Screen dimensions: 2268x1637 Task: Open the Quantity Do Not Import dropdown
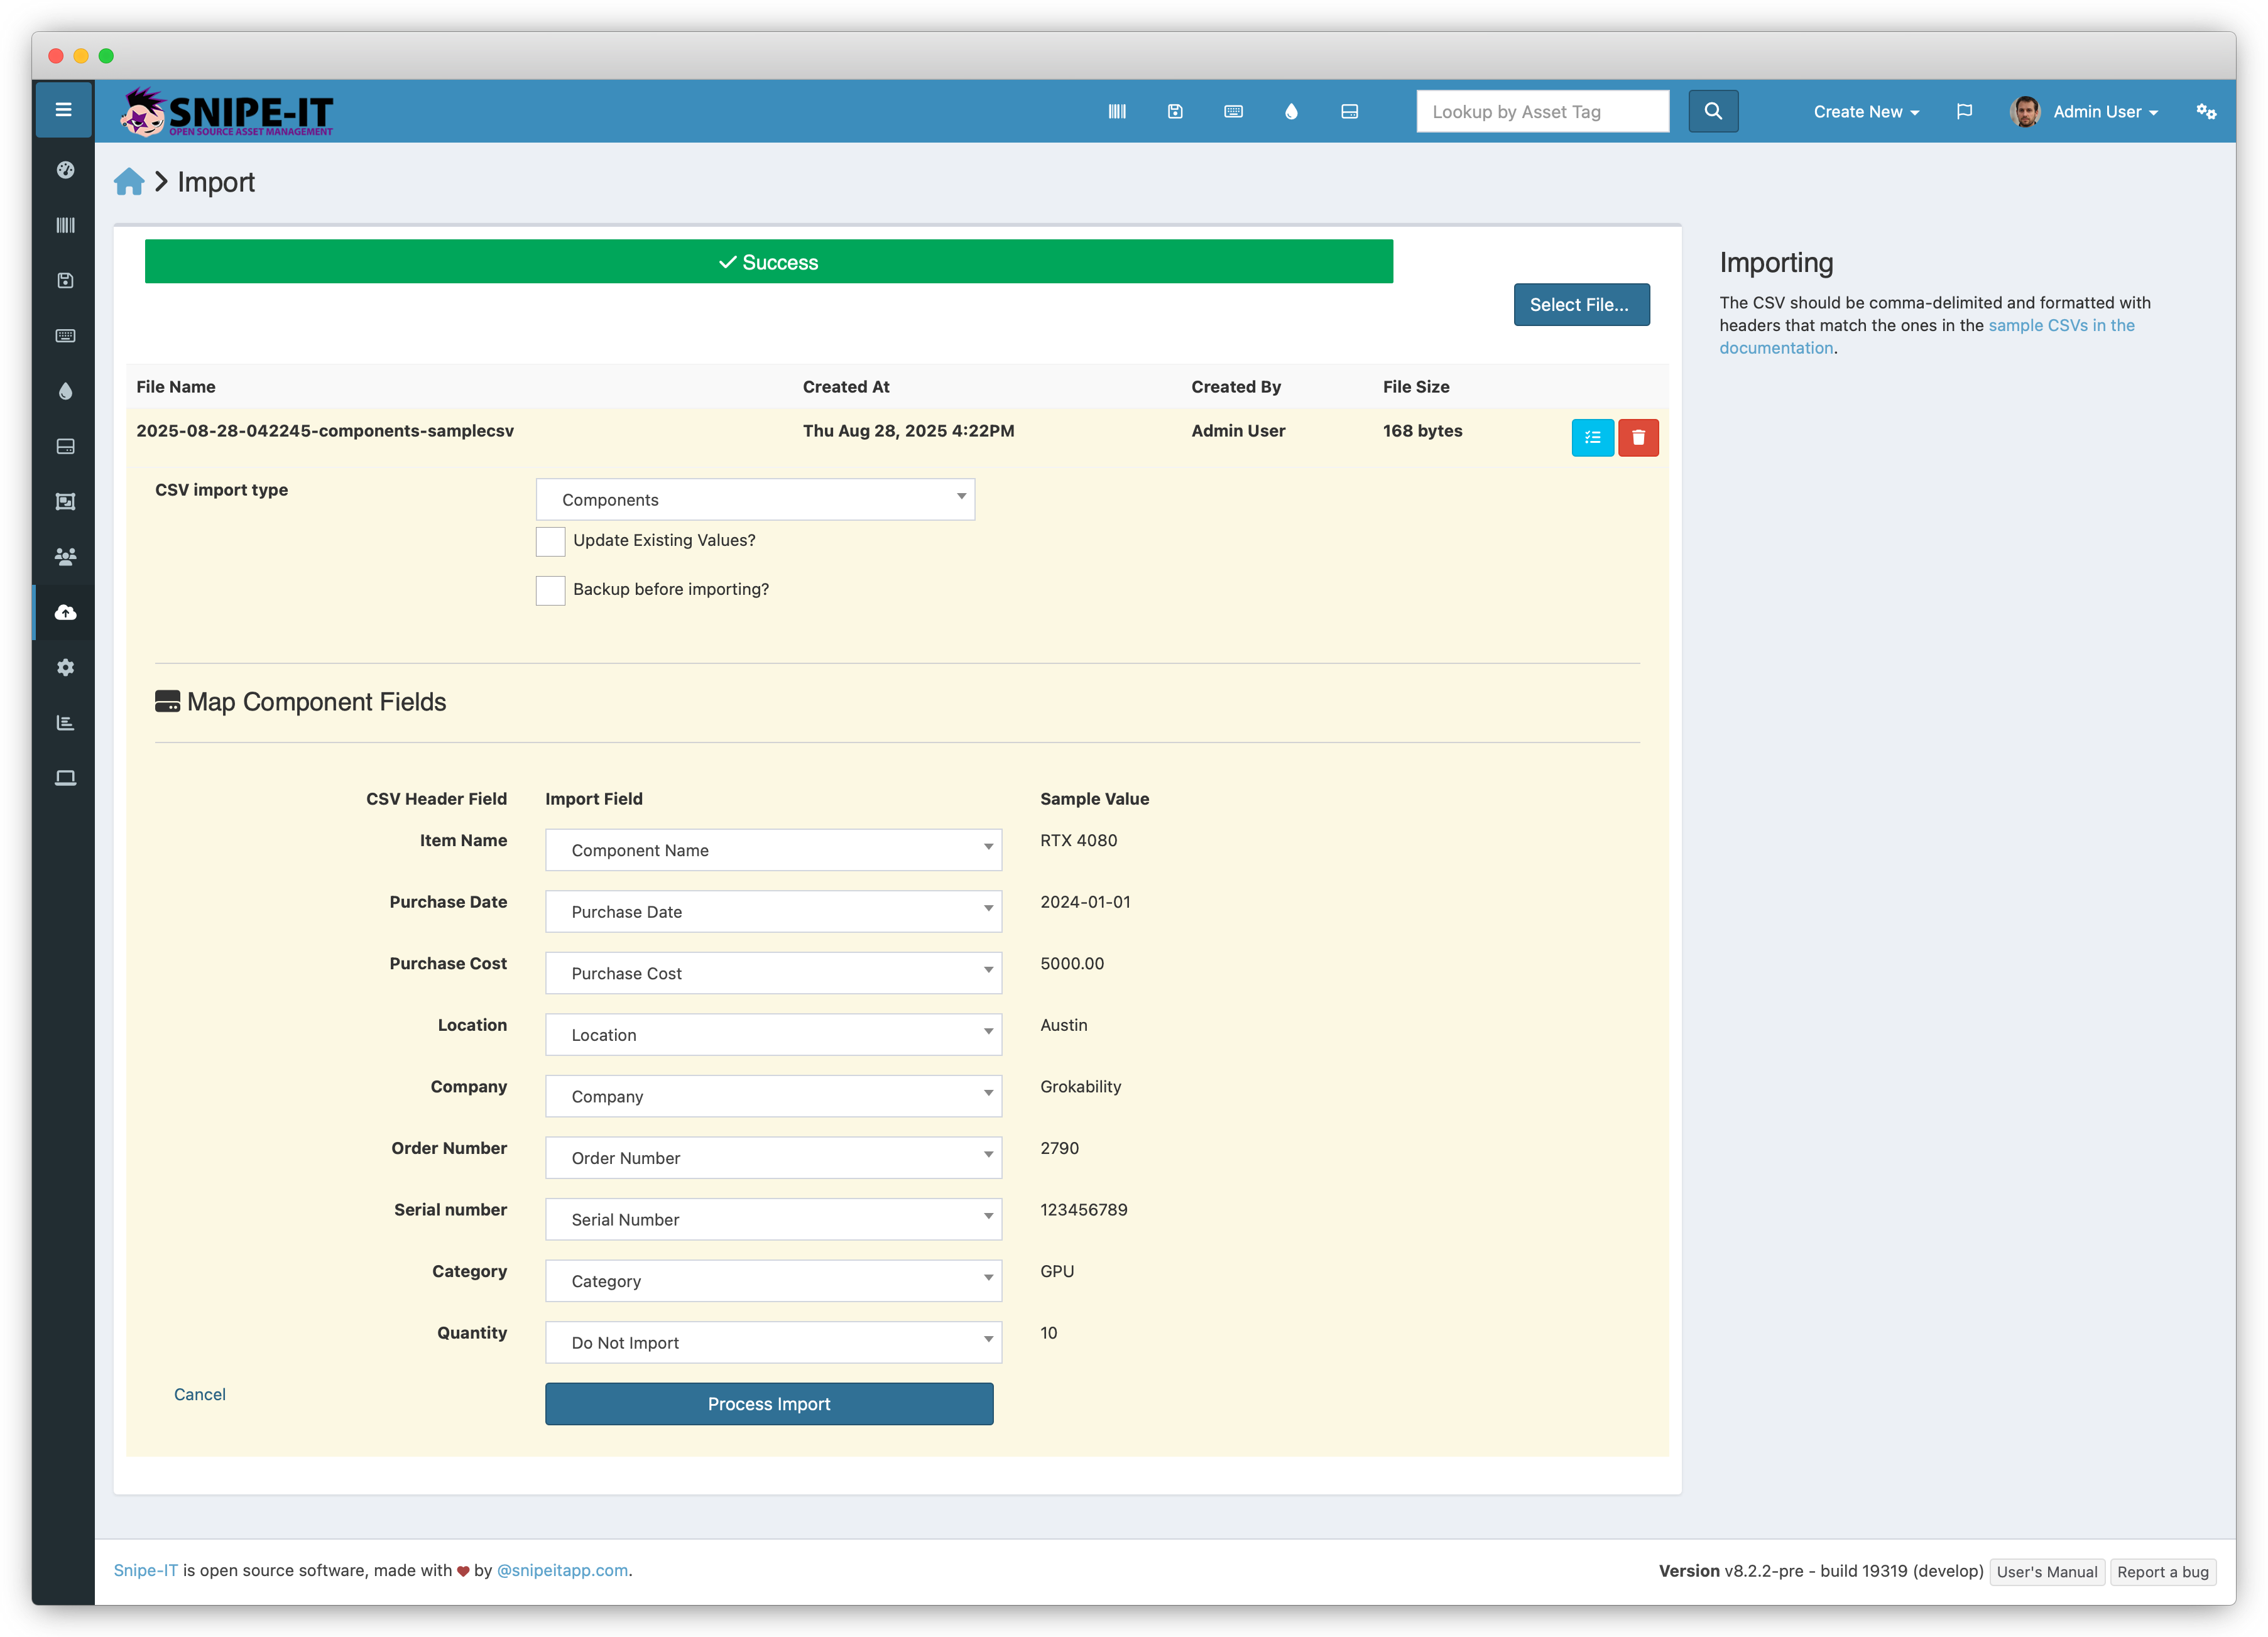coord(773,1342)
